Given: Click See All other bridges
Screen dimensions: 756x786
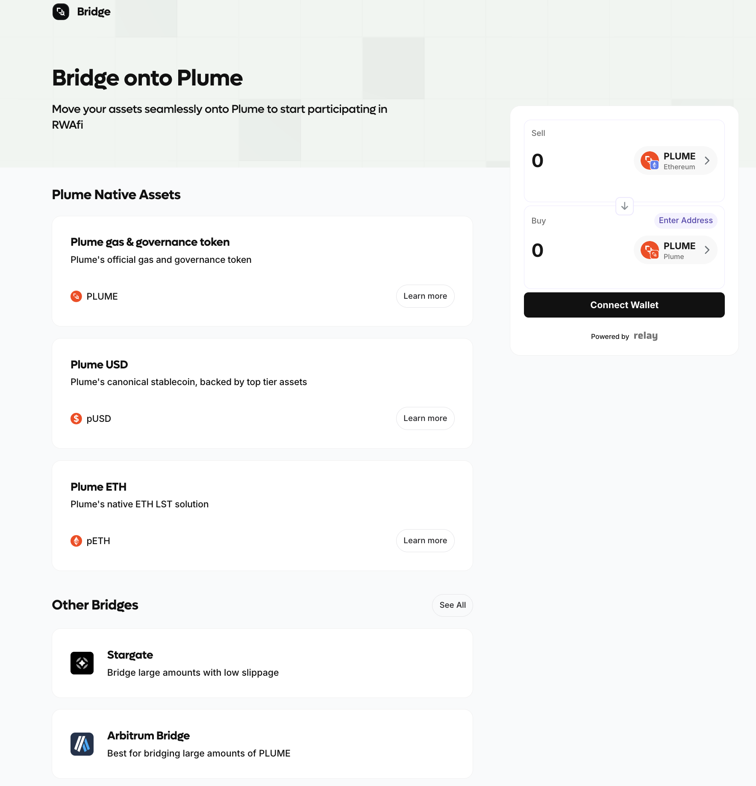Looking at the screenshot, I should pyautogui.click(x=452, y=605).
